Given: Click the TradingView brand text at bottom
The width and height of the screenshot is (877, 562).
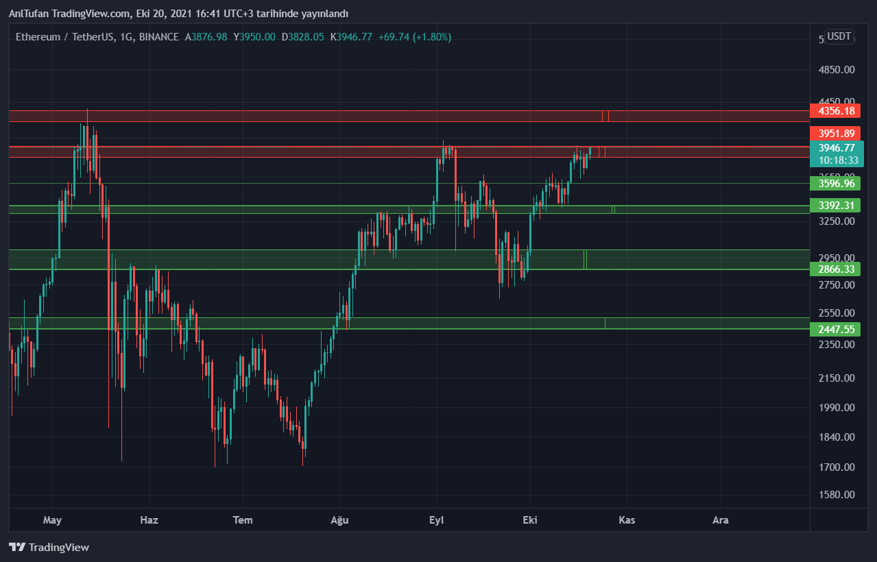Looking at the screenshot, I should click(59, 548).
